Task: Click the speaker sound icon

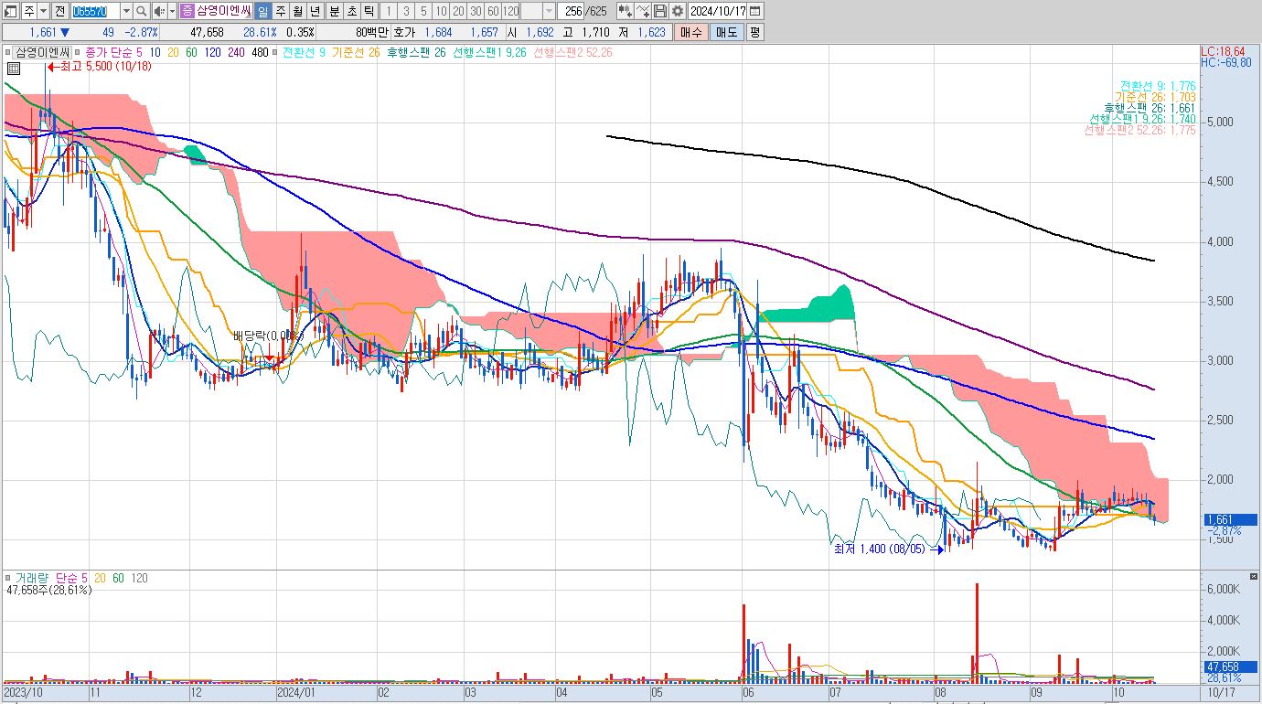Action: click(x=159, y=11)
